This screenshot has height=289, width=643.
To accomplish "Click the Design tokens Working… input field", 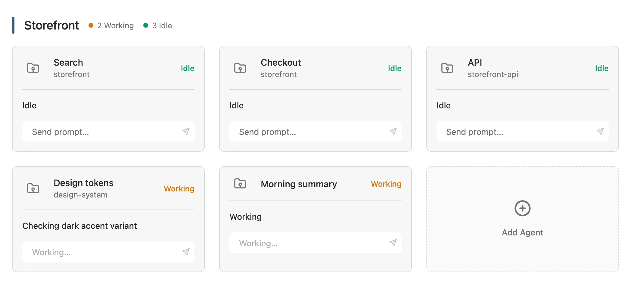I will pos(108,252).
